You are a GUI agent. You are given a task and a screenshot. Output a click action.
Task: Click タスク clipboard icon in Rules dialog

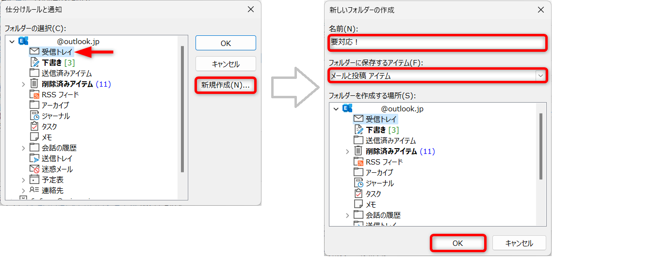(x=34, y=126)
